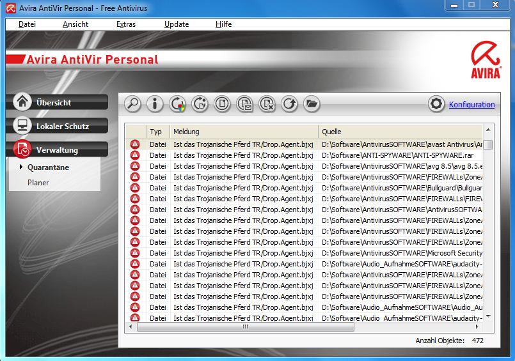Click the horizontal scrollbar right arrow
Viewport: 515px width, 361px height.
pos(477,326)
